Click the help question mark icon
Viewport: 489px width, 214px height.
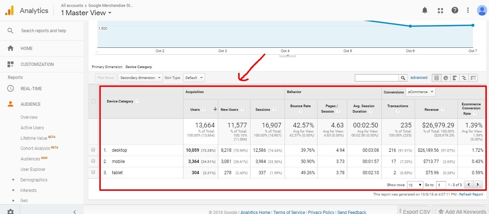(455, 11)
